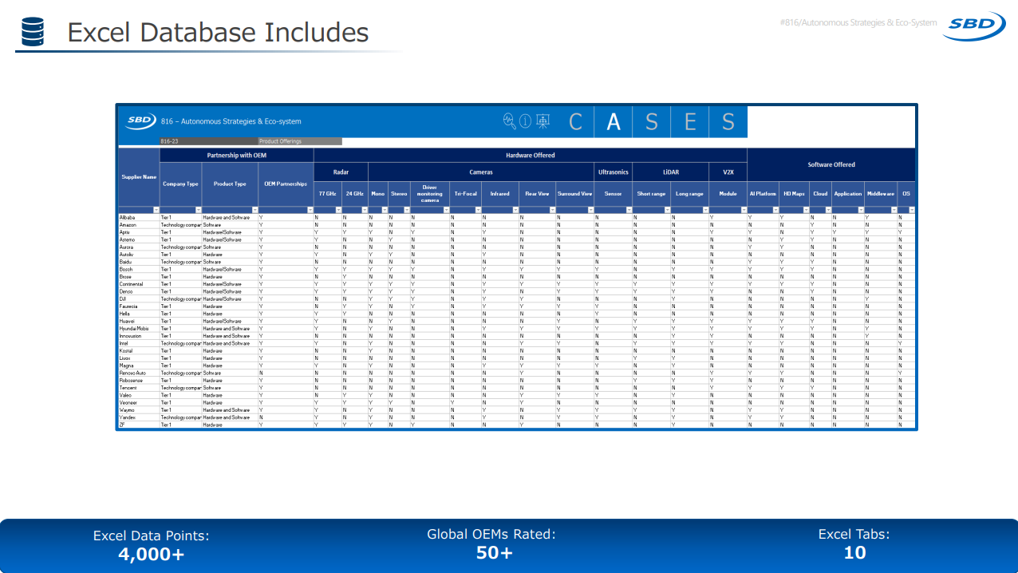Click the 'AI Platform' column header
Screen dimensions: 1018x573
763,194
